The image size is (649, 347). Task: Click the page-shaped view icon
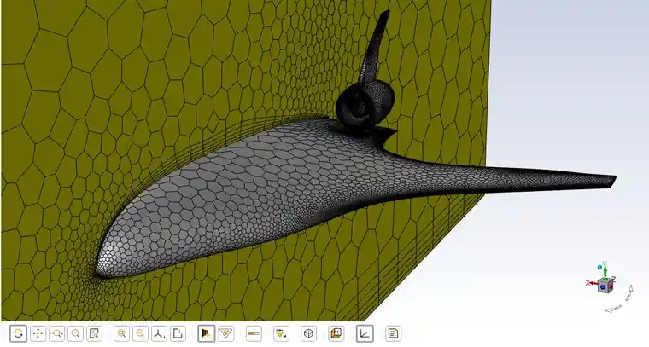tap(178, 333)
